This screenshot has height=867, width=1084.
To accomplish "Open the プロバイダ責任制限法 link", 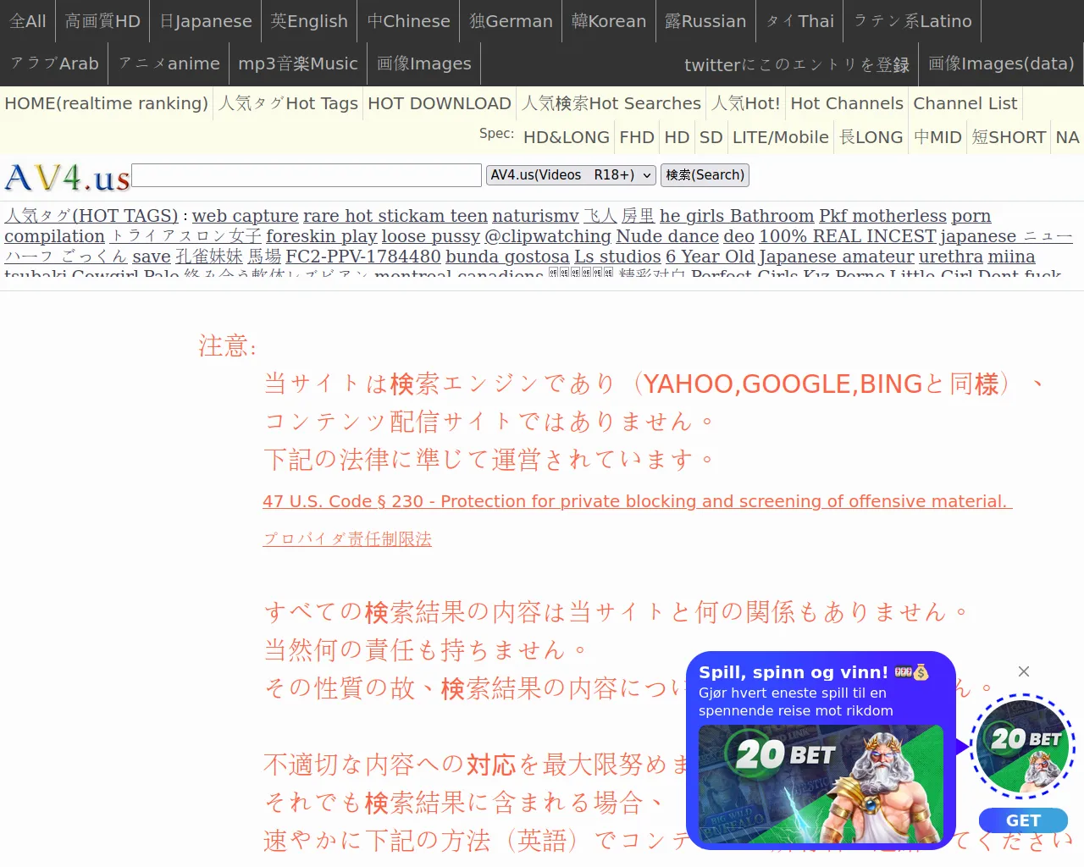I will 347,539.
